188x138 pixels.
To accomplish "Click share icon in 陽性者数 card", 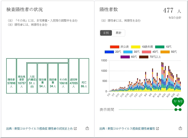I will (x=180, y=128).
